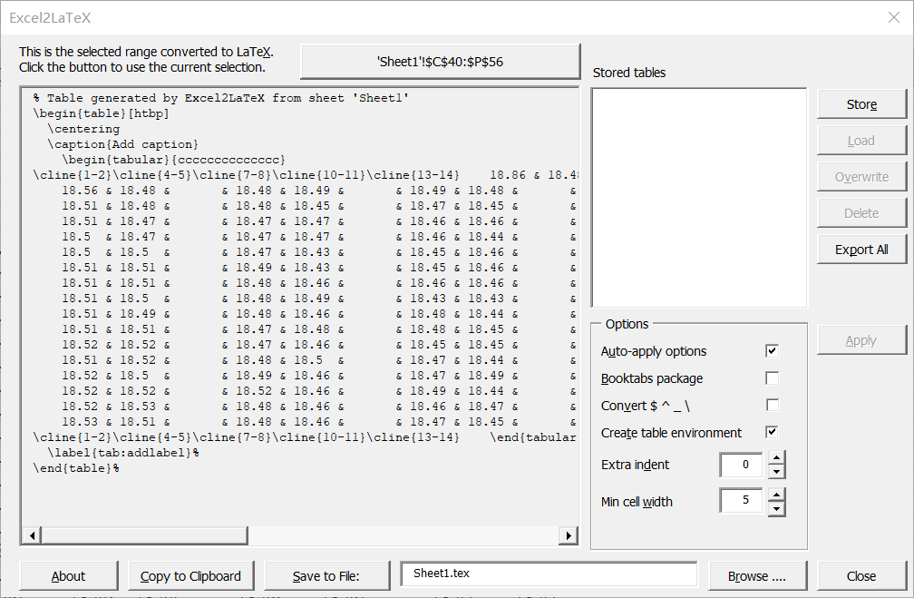Screen dimensions: 914x598
Task: Click the row starting with 18.56 & 18.48
Action: pyautogui.click(x=319, y=191)
